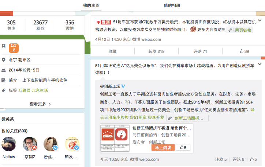This screenshot has height=167, width=265.
Task: Open 评论 71 on the pinned post
Action: pos(200,51)
